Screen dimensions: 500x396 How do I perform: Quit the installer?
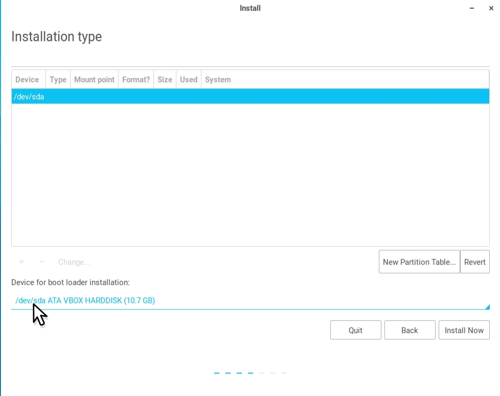coord(355,331)
